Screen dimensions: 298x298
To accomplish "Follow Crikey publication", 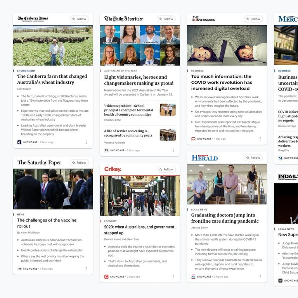I will click(166, 169).
